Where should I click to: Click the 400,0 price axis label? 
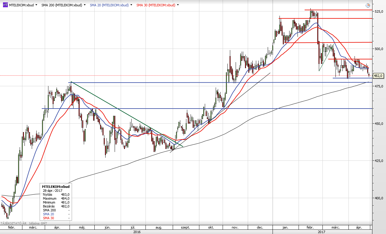pos(379,198)
